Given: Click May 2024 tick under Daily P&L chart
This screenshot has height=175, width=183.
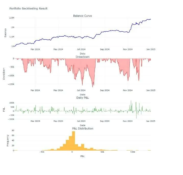Looking at the screenshot, I should point(58,121).
